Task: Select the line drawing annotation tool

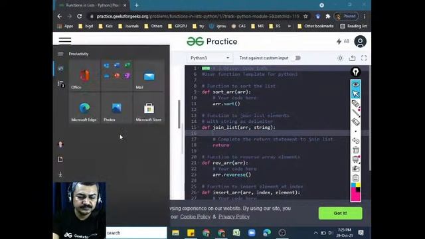Action: 356,112
